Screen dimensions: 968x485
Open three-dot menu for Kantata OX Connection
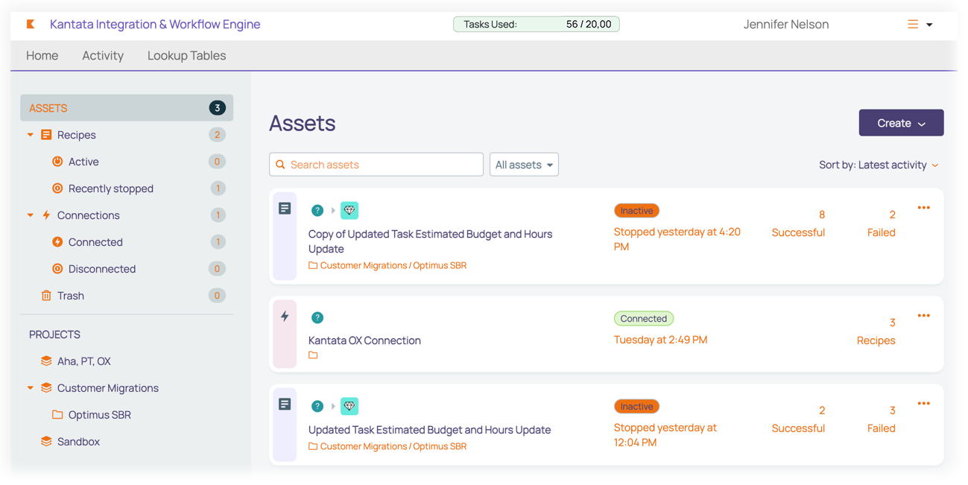point(923,316)
